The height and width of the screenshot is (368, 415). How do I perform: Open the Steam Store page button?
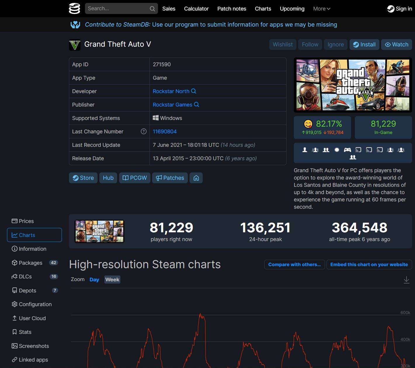click(83, 178)
